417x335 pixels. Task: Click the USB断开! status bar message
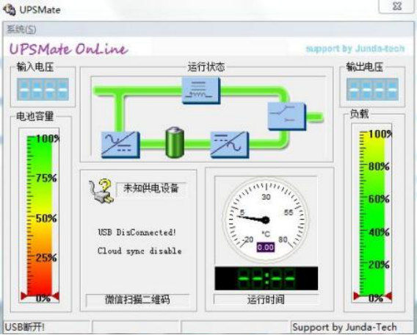point(25,327)
